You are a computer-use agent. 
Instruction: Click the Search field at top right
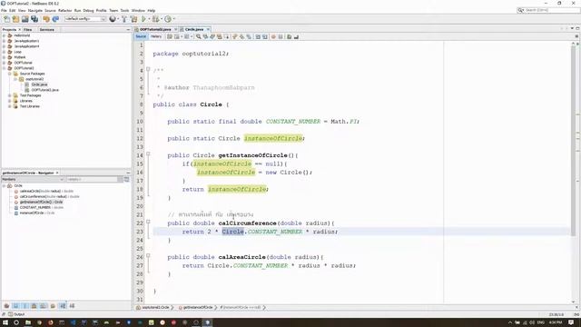(x=548, y=10)
